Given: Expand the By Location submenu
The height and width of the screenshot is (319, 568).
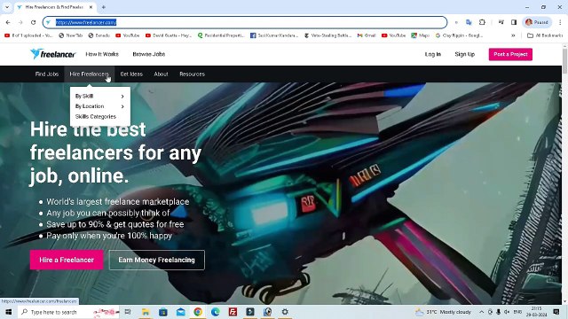Looking at the screenshot, I should (x=99, y=106).
